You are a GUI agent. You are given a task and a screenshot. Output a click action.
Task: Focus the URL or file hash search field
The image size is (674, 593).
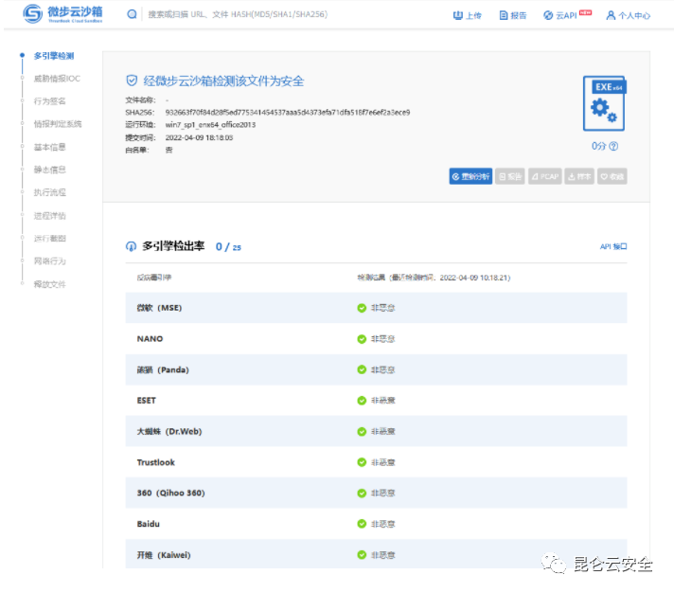238,14
